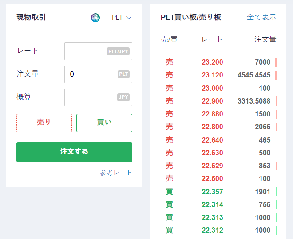
Task: Select sell order rate 22.800
Action: click(x=212, y=127)
